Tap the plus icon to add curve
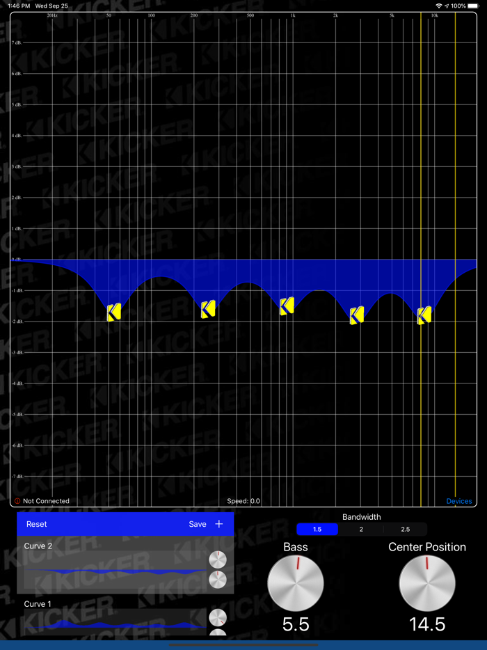The height and width of the screenshot is (650, 487). [219, 524]
